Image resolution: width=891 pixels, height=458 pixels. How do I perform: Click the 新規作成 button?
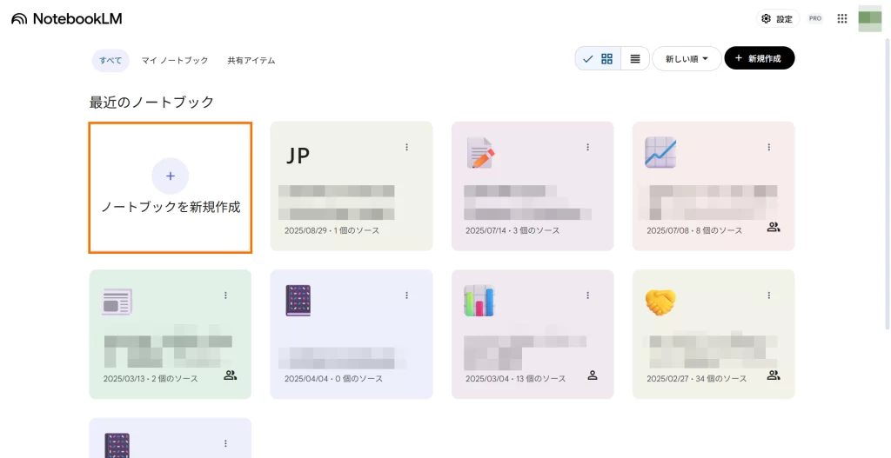point(759,58)
